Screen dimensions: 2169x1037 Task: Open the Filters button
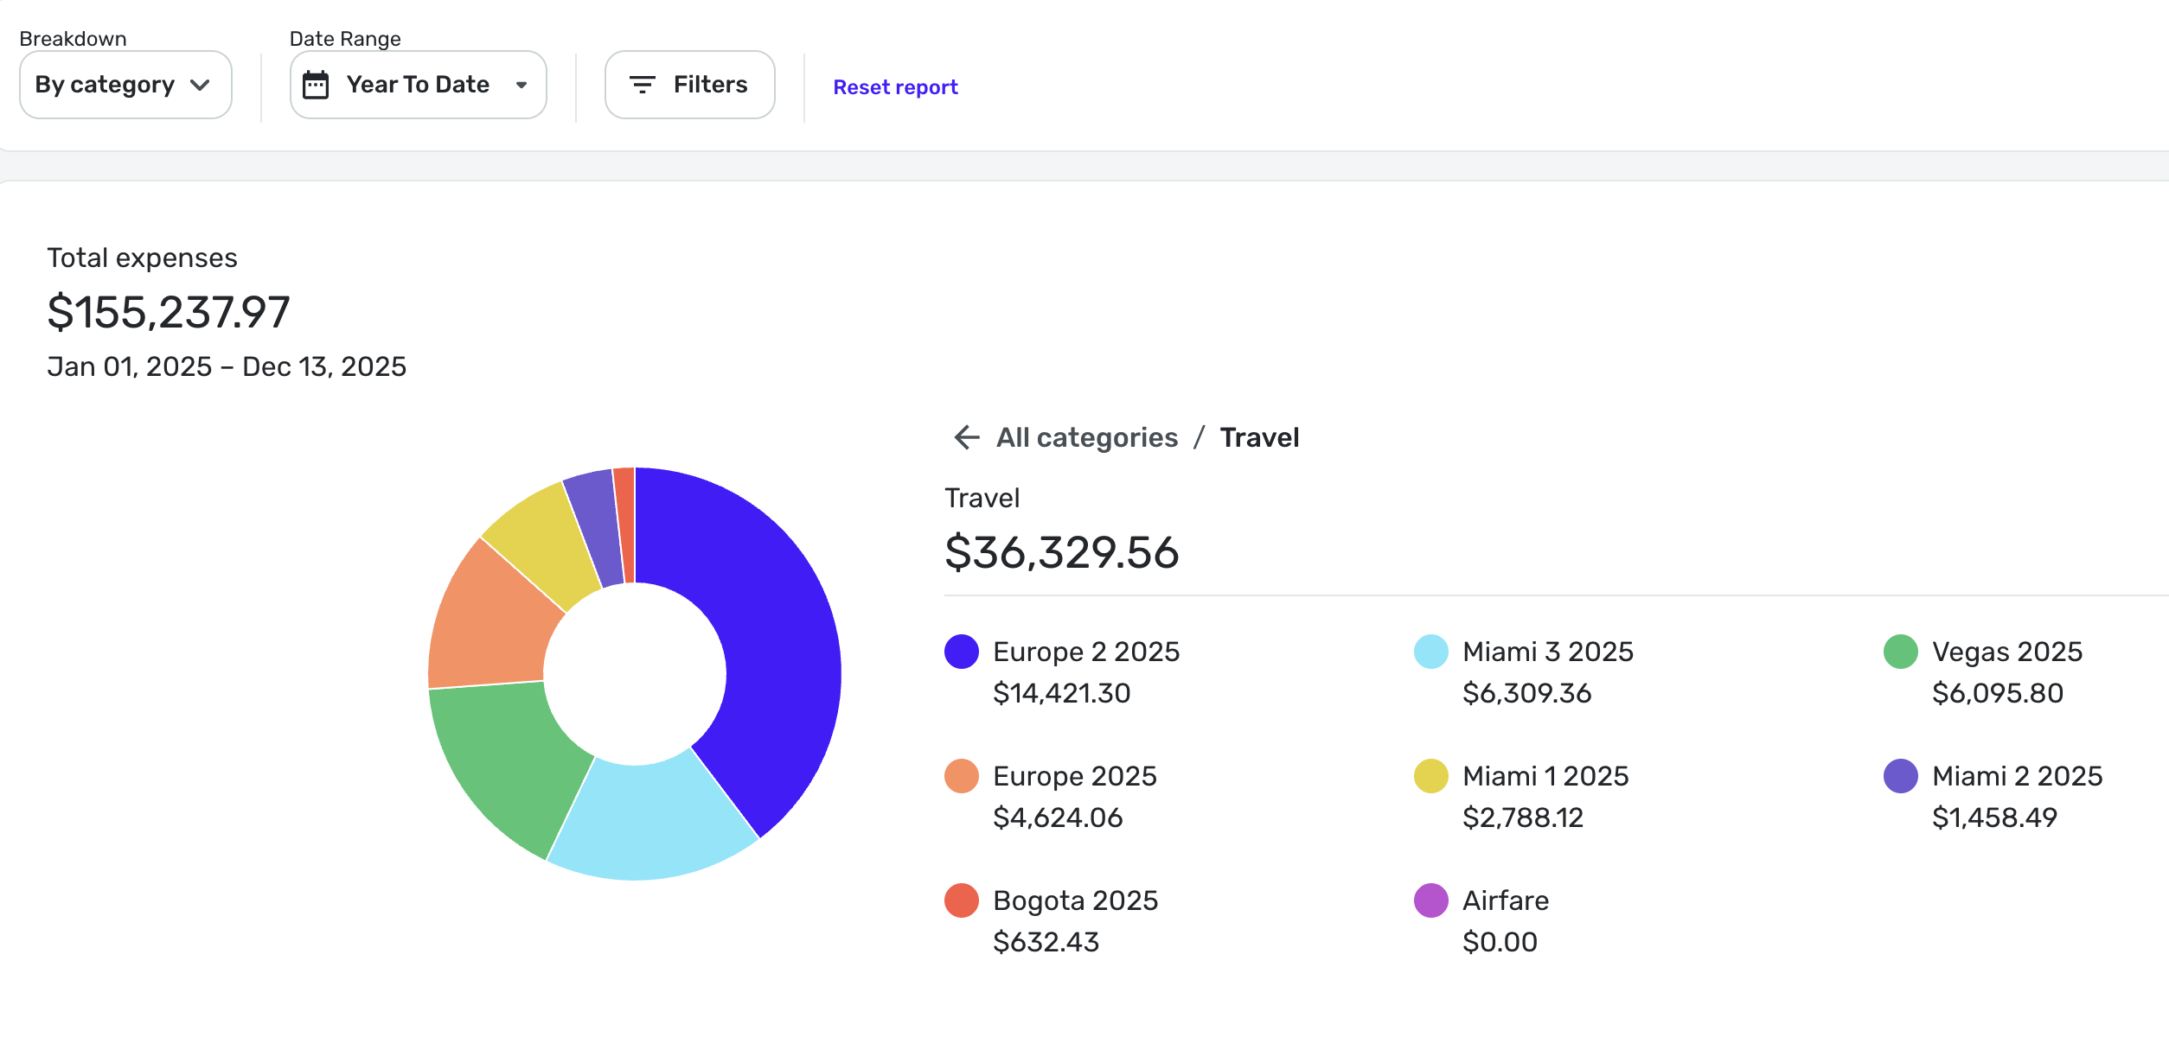[x=689, y=85]
